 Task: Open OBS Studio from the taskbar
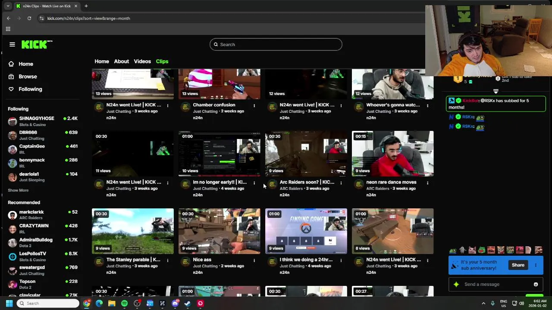click(x=137, y=304)
